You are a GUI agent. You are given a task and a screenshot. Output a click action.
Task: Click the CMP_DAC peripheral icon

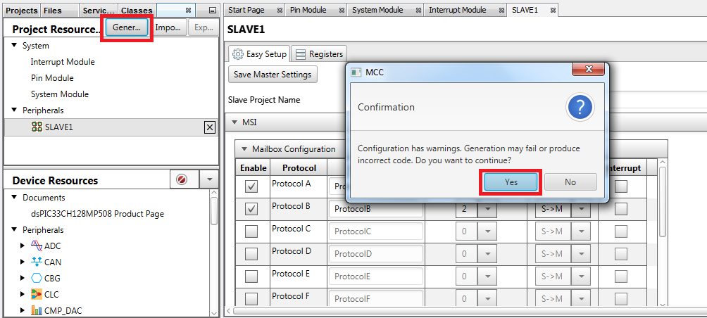37,310
